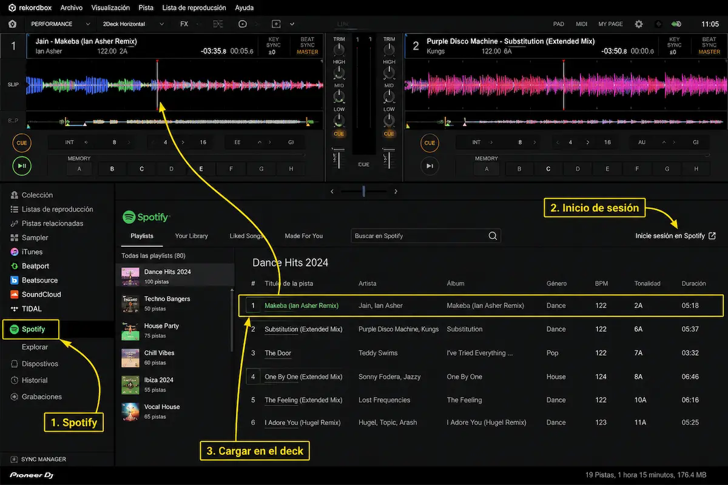Click the MIDI button in top bar
This screenshot has height=485, width=728.
(x=581, y=24)
